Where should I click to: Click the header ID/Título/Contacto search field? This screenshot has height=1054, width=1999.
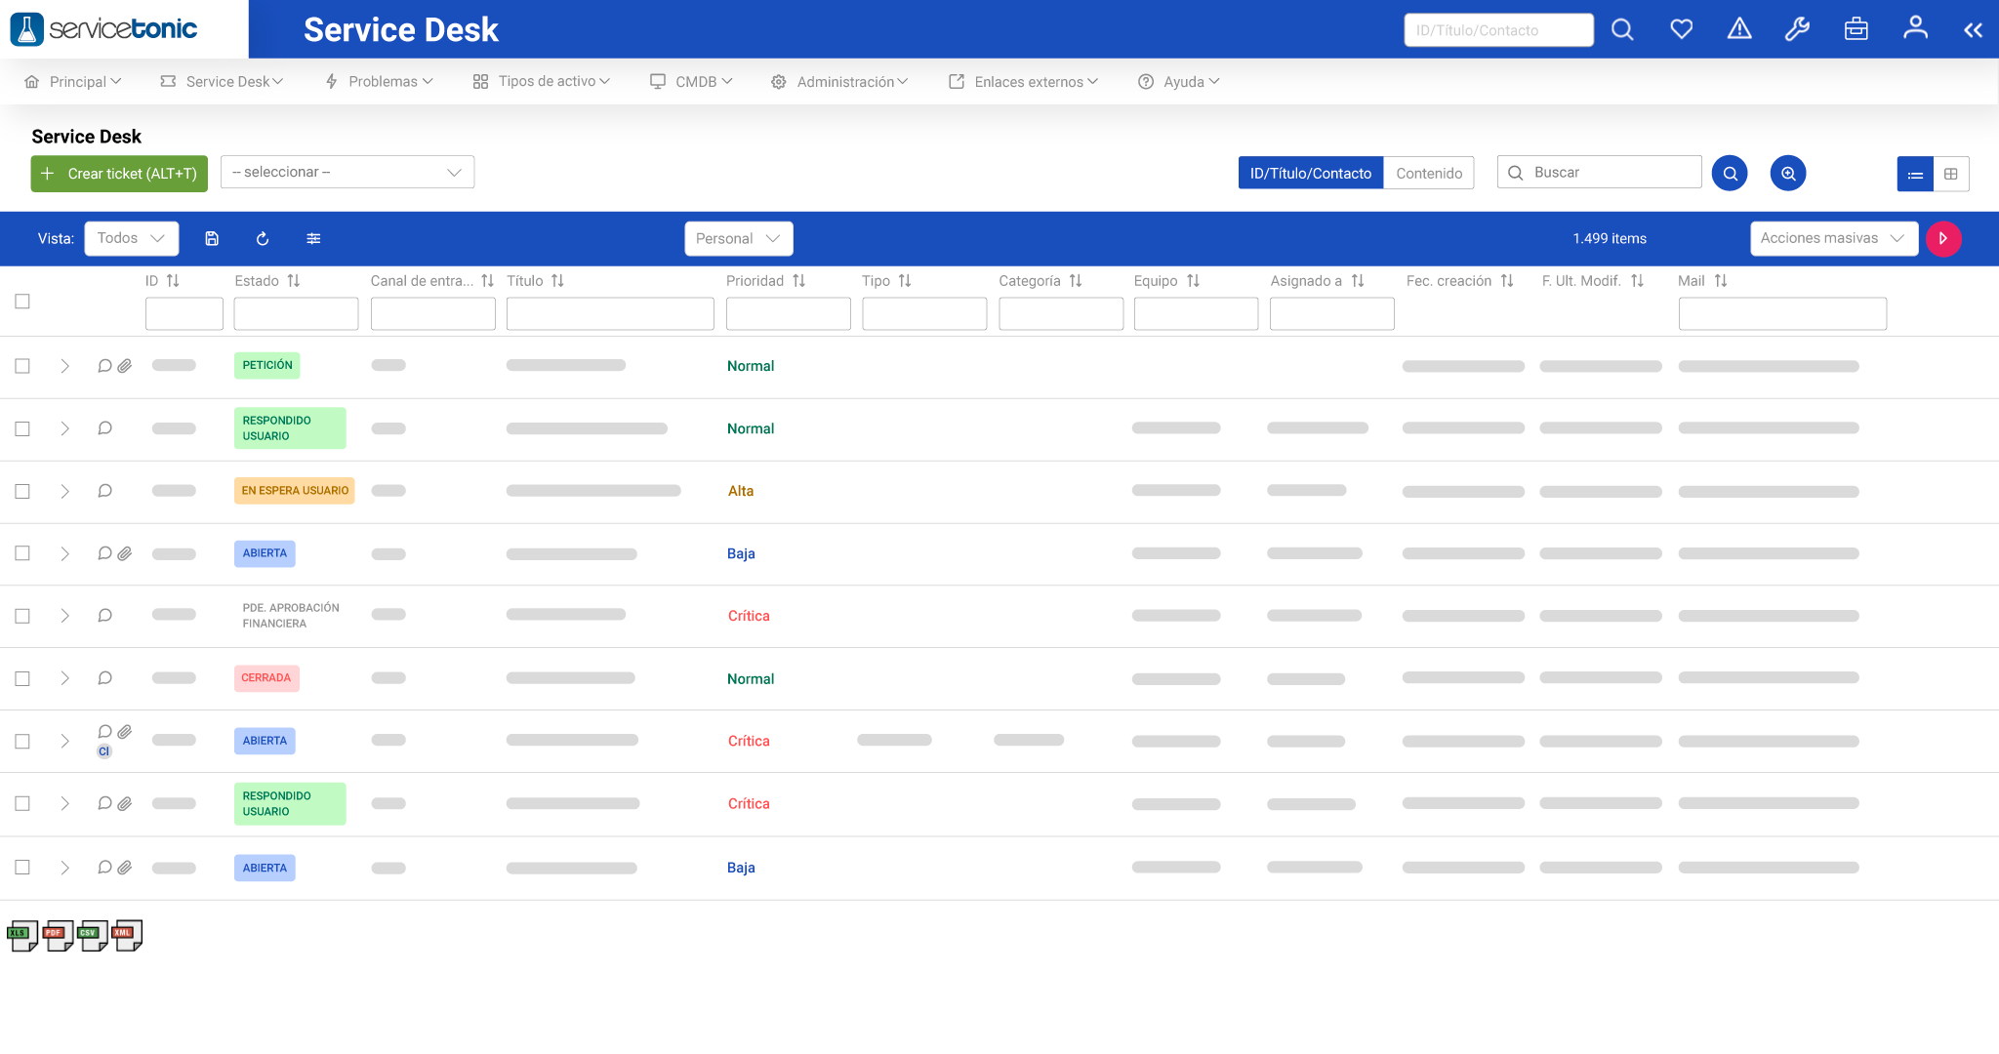pos(1498,30)
